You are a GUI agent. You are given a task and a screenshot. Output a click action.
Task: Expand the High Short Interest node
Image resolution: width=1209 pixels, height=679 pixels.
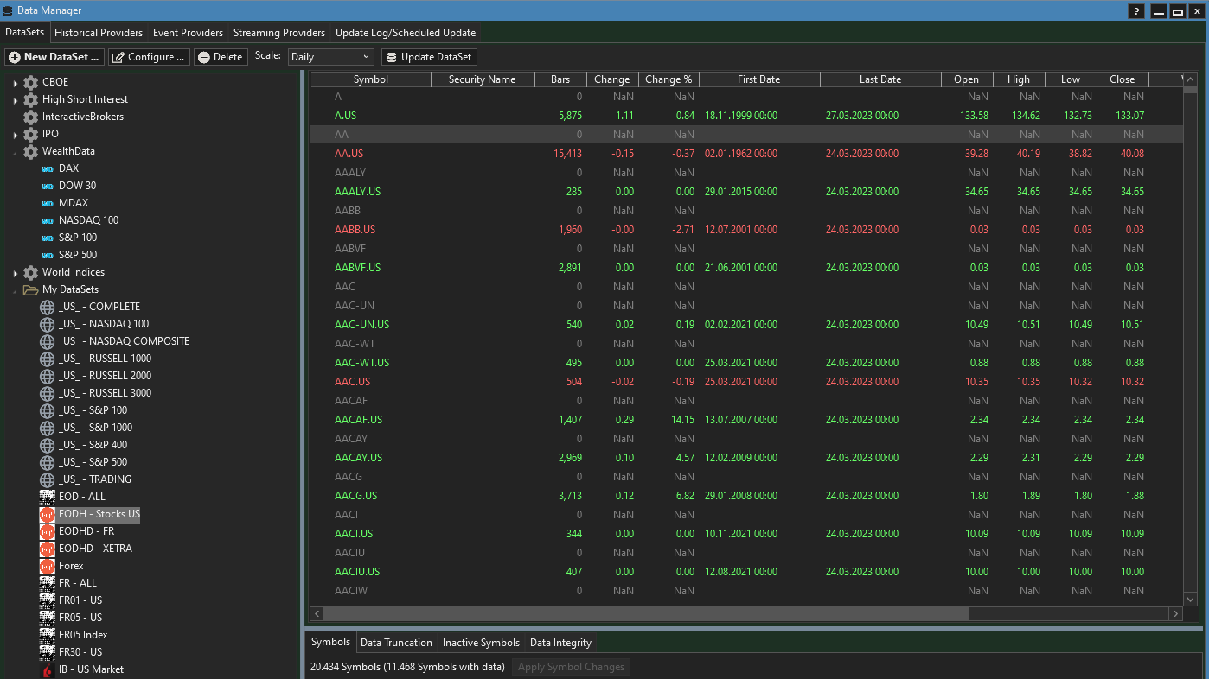16,100
